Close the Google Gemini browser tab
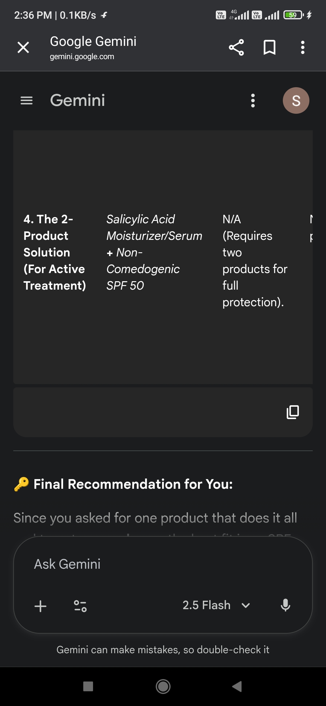Screen dimensions: 326x706 tap(23, 47)
